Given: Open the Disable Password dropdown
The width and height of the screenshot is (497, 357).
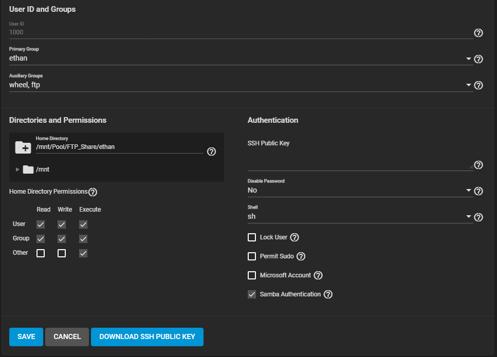Looking at the screenshot, I should click(x=360, y=191).
